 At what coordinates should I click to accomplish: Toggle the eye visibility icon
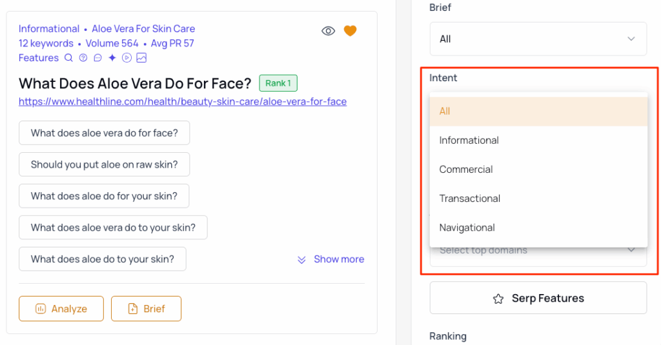point(329,31)
